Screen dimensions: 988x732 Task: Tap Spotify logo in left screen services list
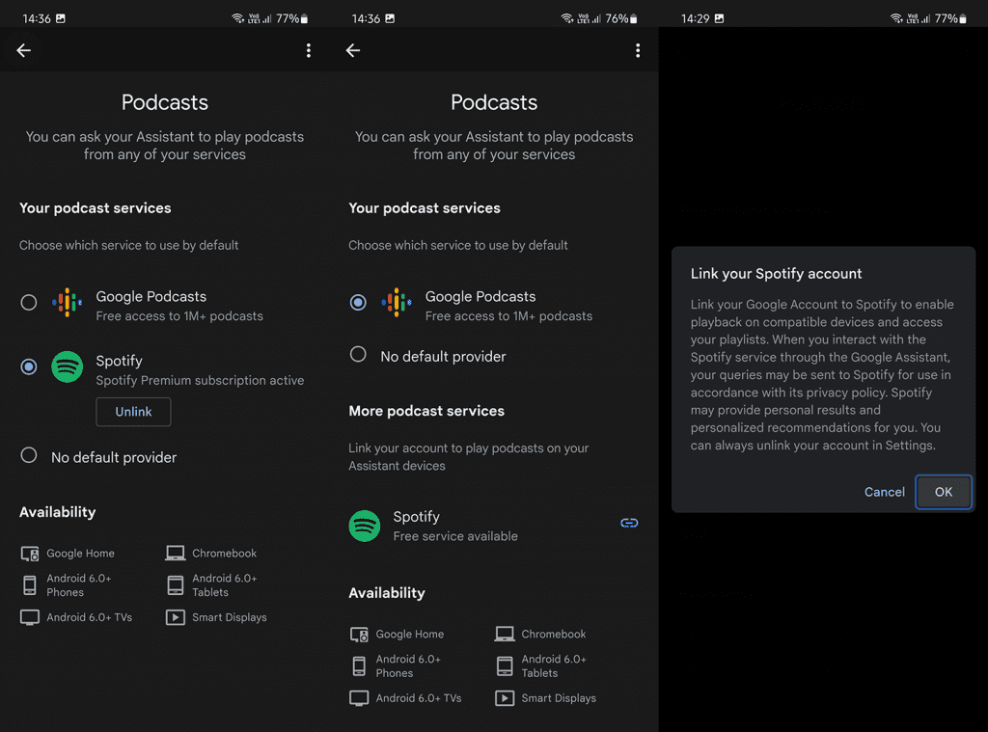[x=67, y=366]
